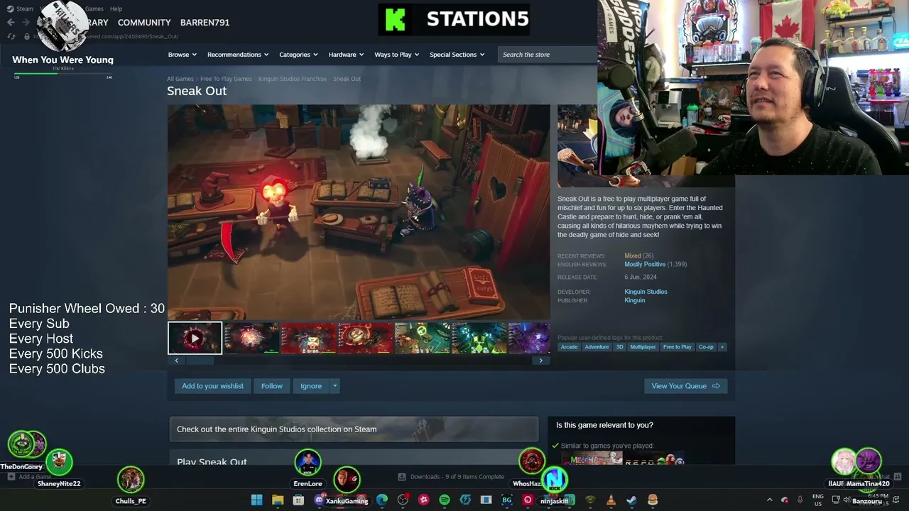Open the Kinguin publisher link
Image resolution: width=909 pixels, height=511 pixels.
tap(635, 300)
